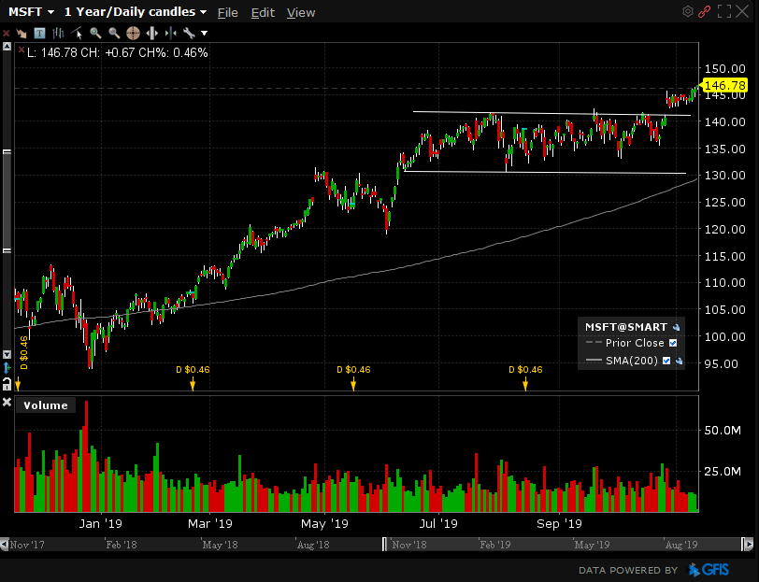This screenshot has width=759, height=582.
Task: Open the View menu
Action: tap(301, 13)
